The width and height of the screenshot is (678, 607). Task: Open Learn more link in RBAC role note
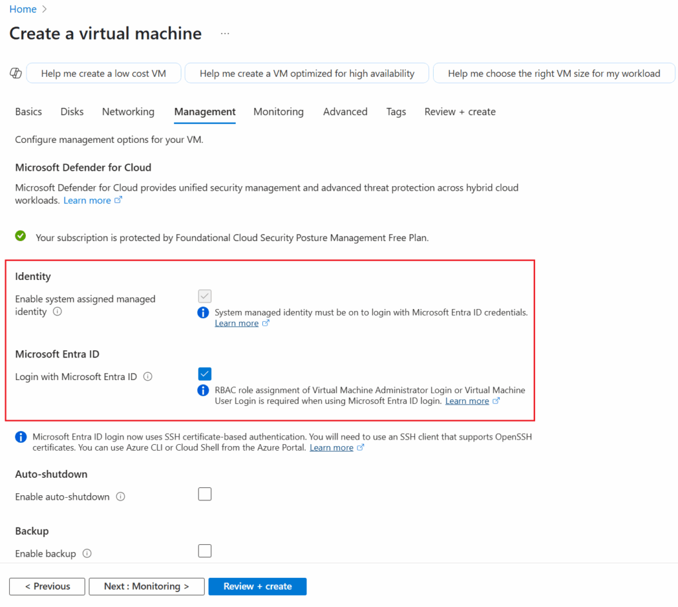click(x=467, y=400)
